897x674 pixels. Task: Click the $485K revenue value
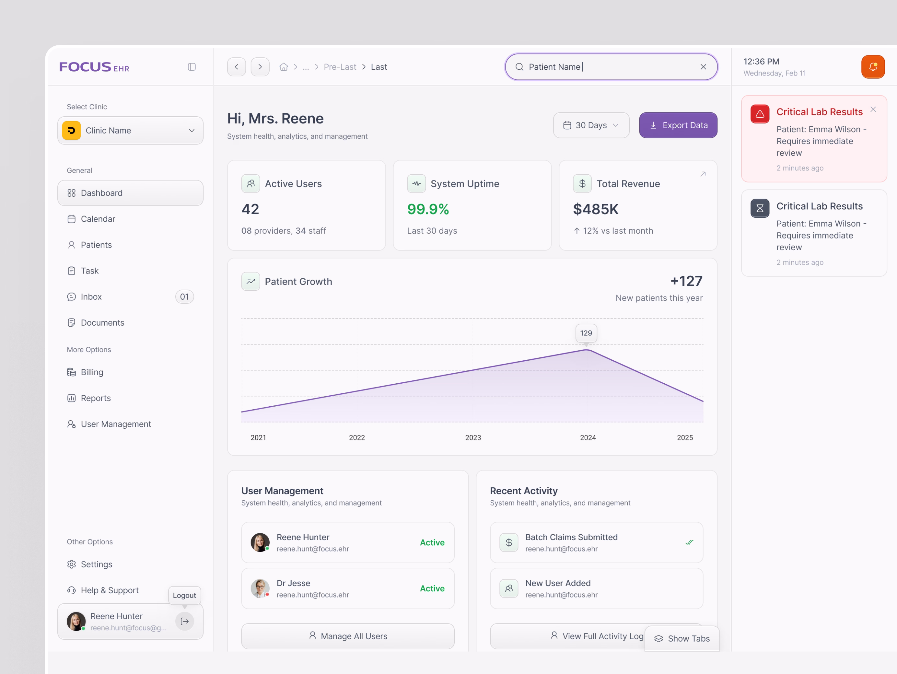(596, 209)
